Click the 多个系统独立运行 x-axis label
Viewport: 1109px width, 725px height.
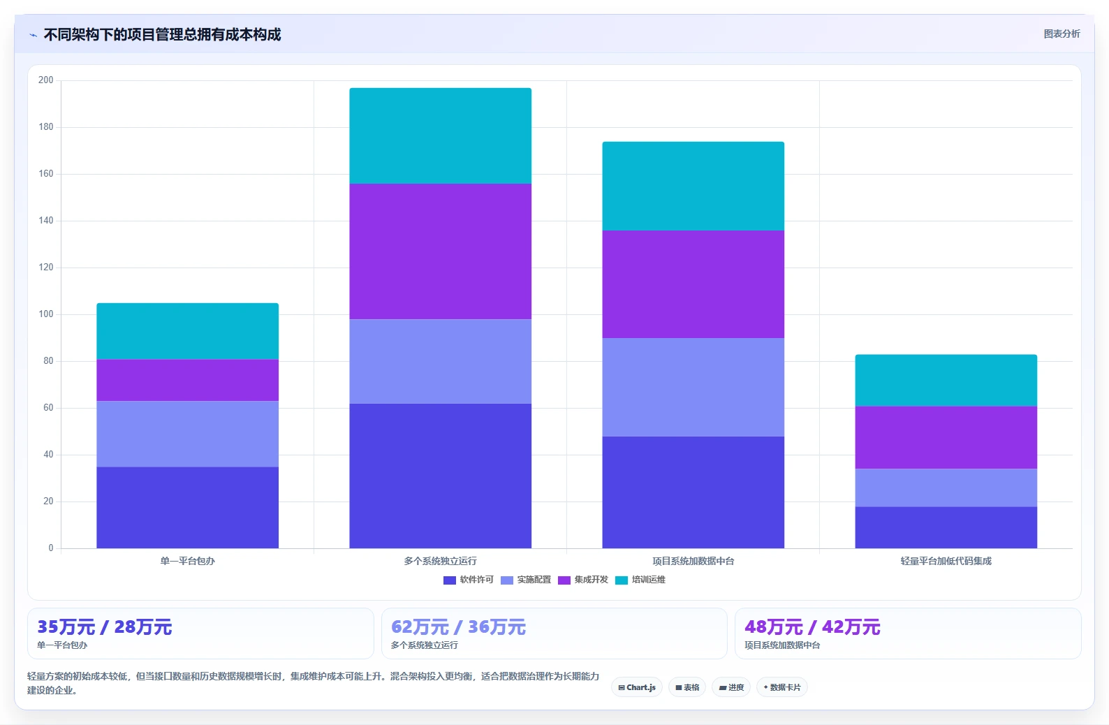coord(440,561)
